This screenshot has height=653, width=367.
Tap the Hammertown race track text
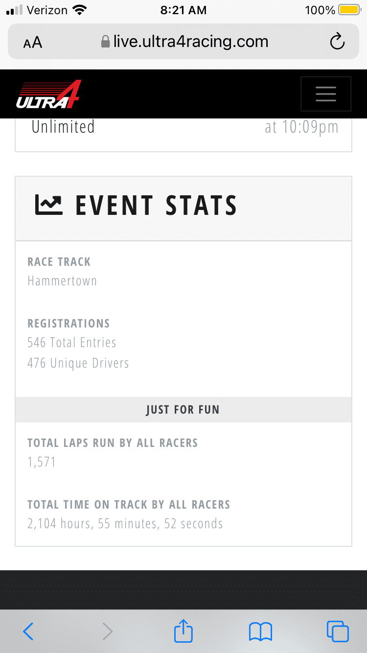[x=62, y=281]
